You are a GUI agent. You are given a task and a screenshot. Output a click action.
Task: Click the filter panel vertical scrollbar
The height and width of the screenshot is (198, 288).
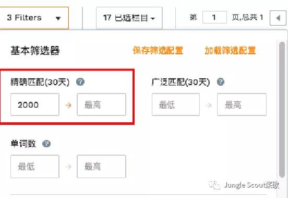coord(282,110)
